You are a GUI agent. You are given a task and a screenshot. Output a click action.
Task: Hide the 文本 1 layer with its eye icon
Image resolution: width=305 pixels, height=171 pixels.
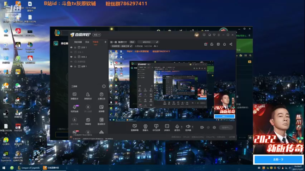pos(71,47)
